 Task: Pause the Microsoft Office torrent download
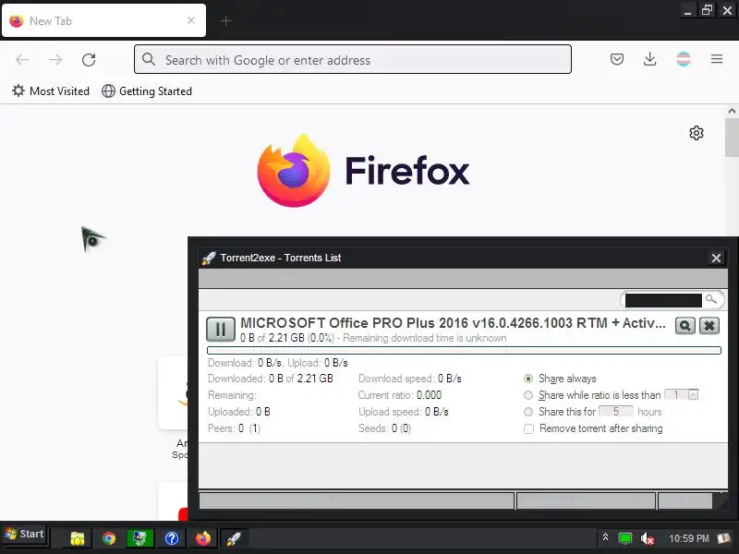(221, 329)
